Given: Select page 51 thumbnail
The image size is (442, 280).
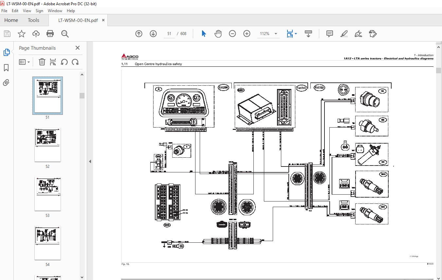Looking at the screenshot, I should 47,96.
